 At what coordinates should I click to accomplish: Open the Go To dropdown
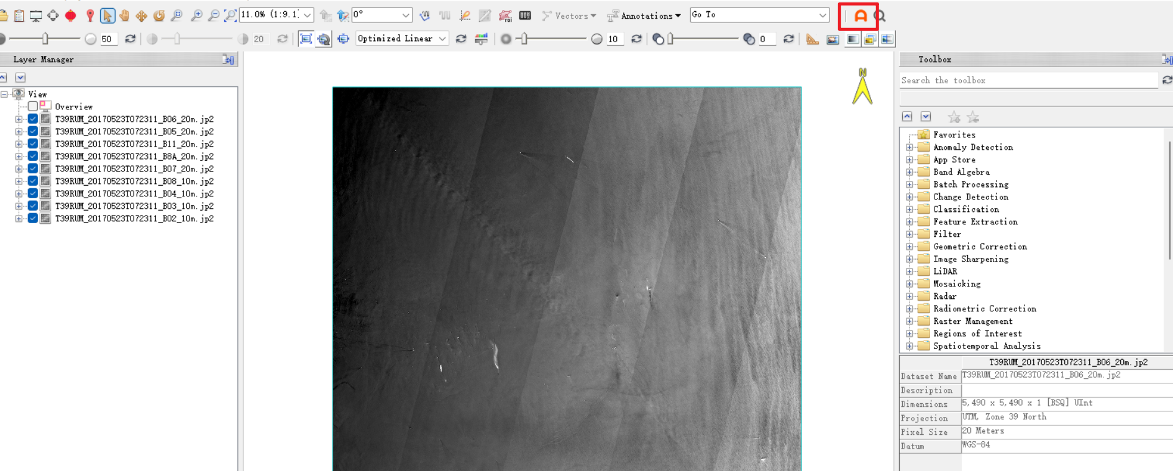[x=823, y=15]
